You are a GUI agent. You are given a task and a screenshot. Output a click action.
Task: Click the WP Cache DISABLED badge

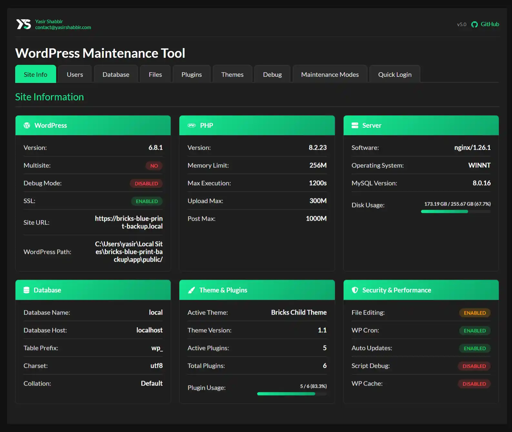474,384
